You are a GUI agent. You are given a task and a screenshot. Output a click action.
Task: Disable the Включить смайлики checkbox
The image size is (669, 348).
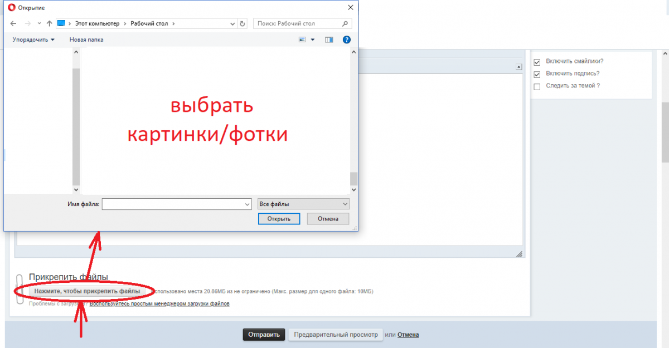pyautogui.click(x=537, y=62)
